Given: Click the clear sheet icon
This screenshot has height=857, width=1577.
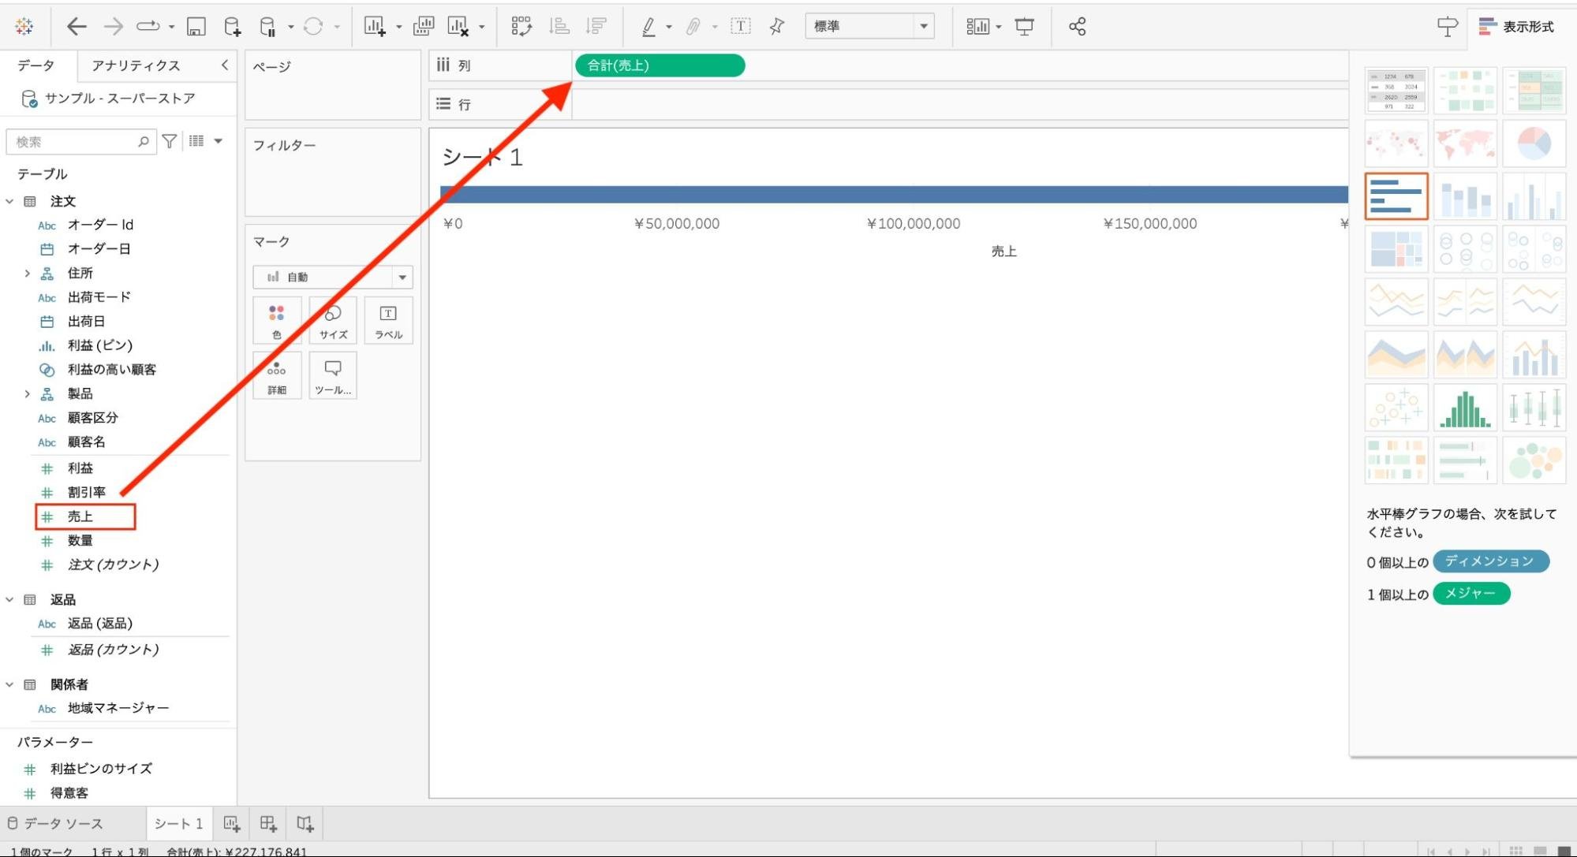Looking at the screenshot, I should coord(458,26).
